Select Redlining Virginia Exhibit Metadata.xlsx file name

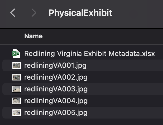pos(89,54)
